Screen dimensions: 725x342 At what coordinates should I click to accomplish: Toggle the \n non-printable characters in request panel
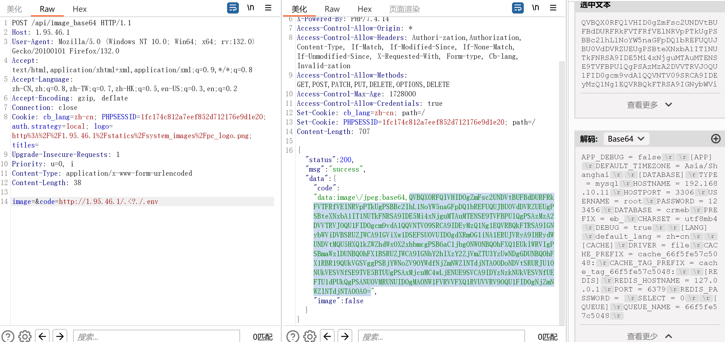(250, 8)
